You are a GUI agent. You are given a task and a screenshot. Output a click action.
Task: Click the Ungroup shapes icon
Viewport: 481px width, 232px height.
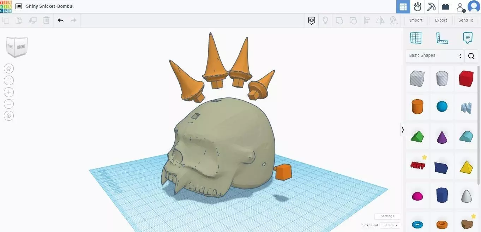pyautogui.click(x=353, y=20)
